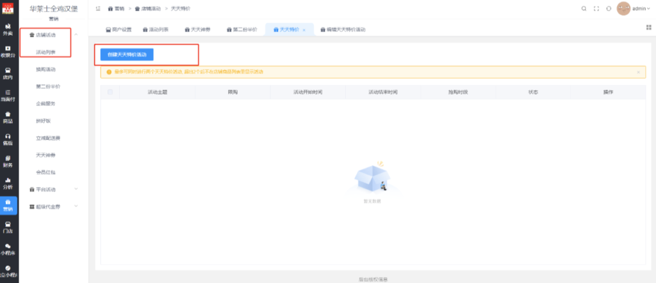The height and width of the screenshot is (283, 656).
Task: Open 独立小程序 item at sidebar bottom
Action: pos(8,272)
